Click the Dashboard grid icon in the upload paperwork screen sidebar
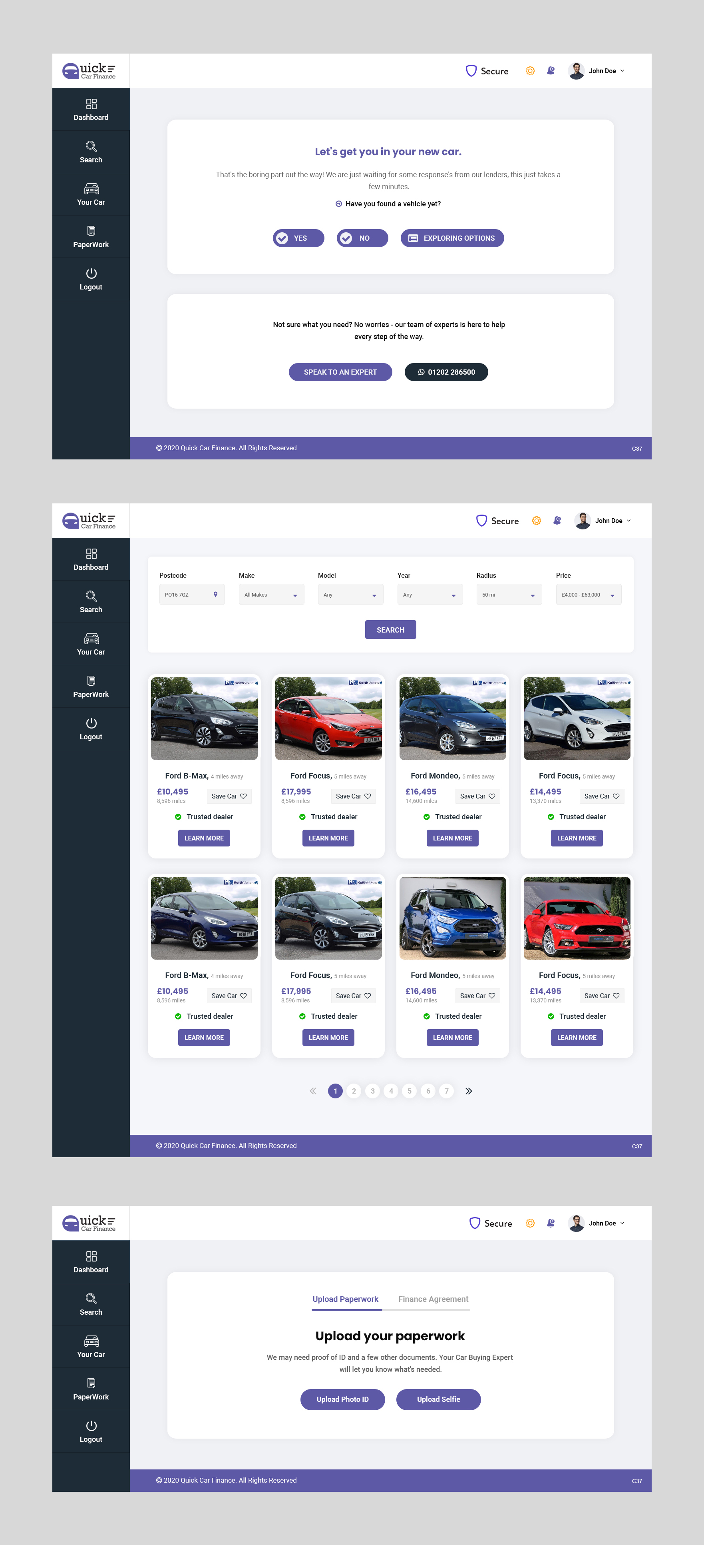704x1545 pixels. pyautogui.click(x=91, y=1256)
